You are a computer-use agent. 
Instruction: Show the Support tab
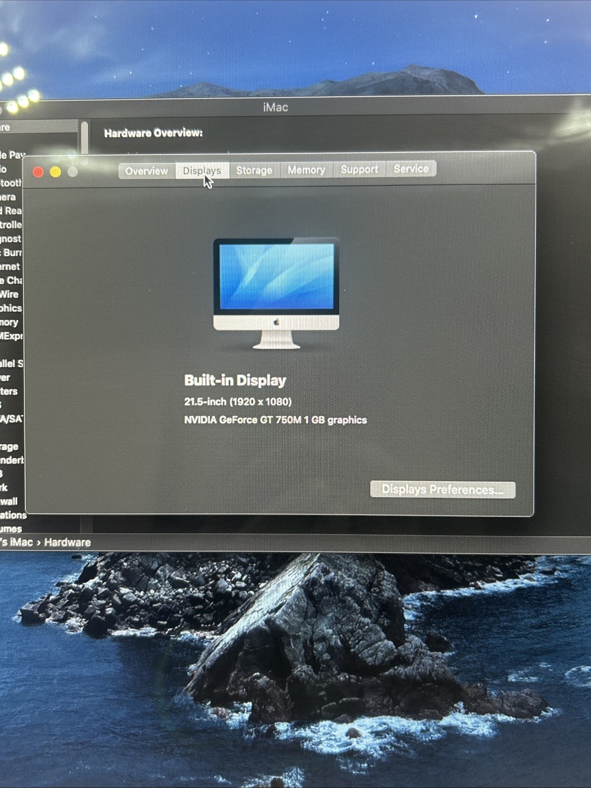coord(360,169)
